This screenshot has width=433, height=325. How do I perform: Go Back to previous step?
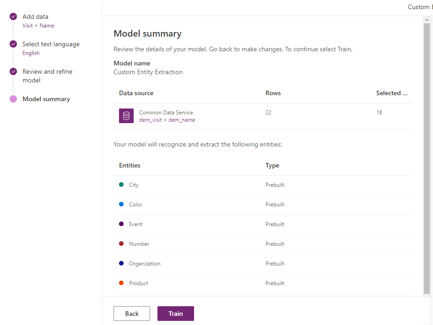[132, 314]
